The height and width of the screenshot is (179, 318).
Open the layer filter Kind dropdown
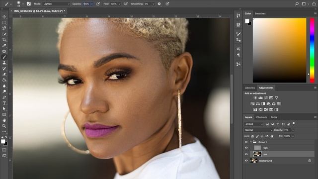pyautogui.click(x=254, y=124)
